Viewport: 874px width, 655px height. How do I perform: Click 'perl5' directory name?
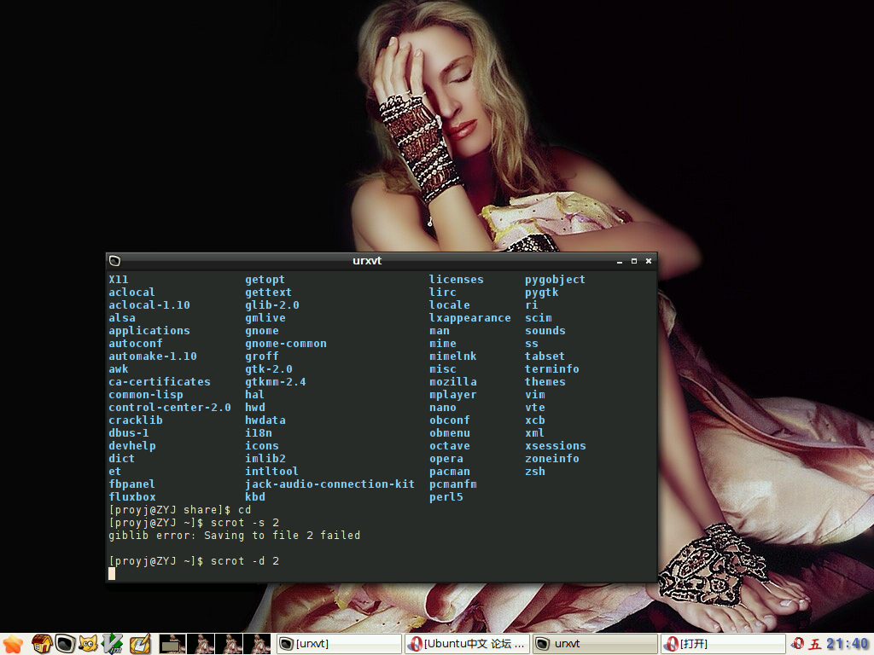(x=446, y=497)
